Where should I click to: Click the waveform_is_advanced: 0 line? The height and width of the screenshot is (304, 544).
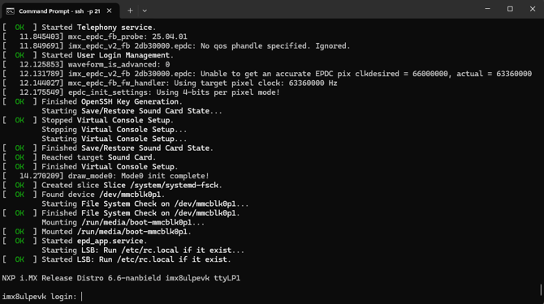click(x=86, y=64)
